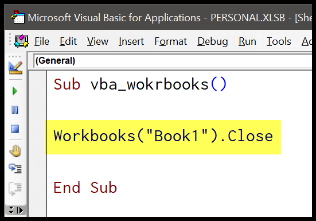The image size is (316, 221).
Task: Open the (General) object dropdown
Action: coord(173,61)
